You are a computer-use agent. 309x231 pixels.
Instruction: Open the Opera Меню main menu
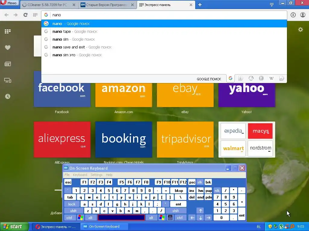(9, 3)
